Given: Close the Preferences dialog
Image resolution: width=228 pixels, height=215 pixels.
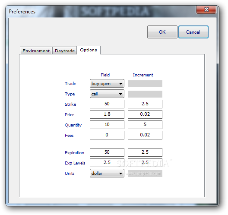Looking at the screenshot, I should click(x=206, y=9).
